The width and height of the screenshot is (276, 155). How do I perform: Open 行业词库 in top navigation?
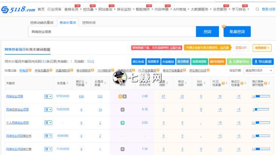tap(54, 9)
